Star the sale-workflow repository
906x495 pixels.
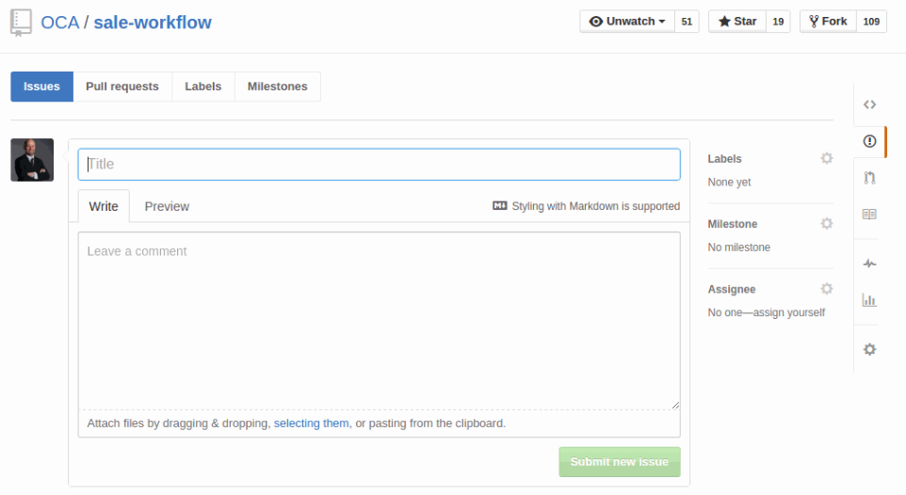(x=737, y=22)
